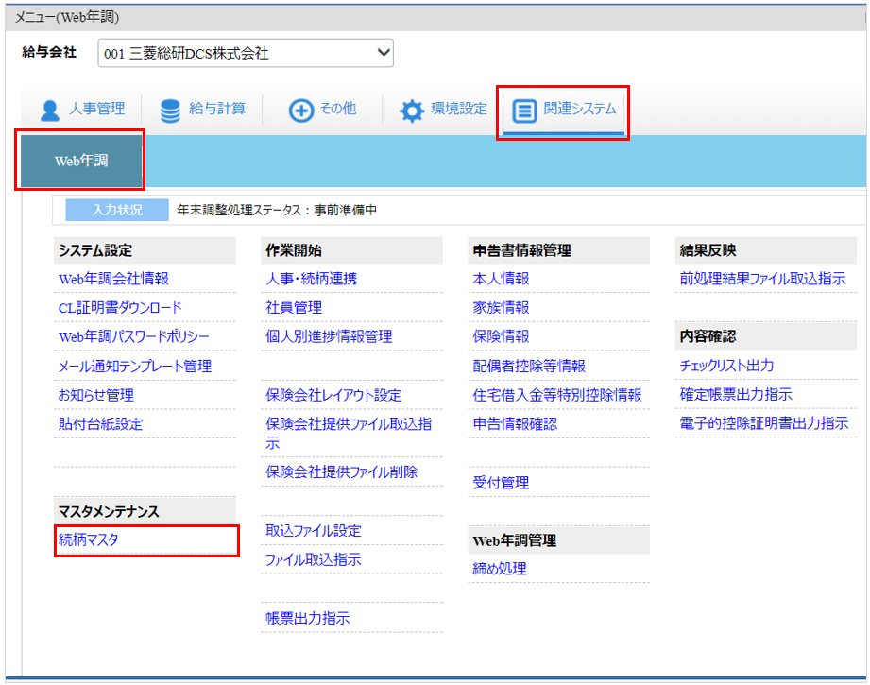This screenshot has height=685, width=870.
Task: Click the 年末調整処理ステータス status text
Action: (277, 210)
